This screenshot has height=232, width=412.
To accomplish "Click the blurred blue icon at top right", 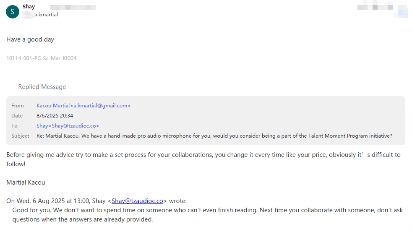I will point(402,13).
